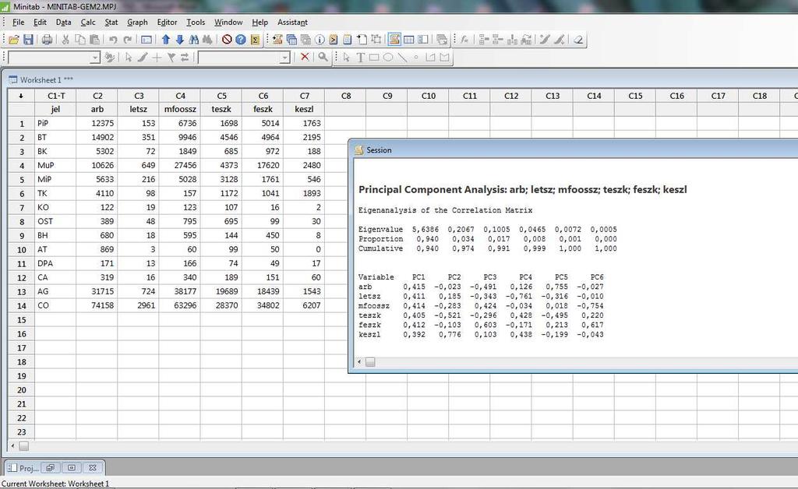
Task: Click the column name cell mfoossz
Action: (x=180, y=109)
